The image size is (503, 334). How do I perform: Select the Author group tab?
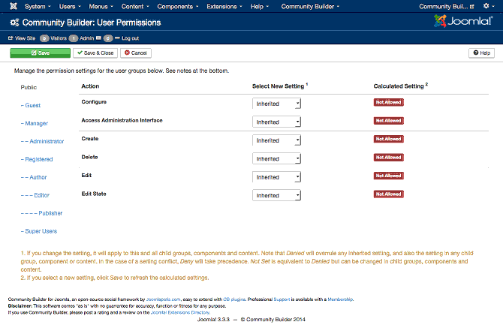coord(34,177)
